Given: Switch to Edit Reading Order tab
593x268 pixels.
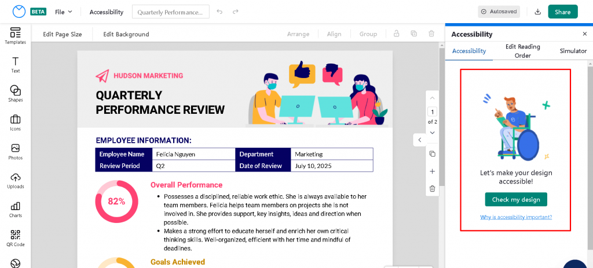Looking at the screenshot, I should pos(523,51).
